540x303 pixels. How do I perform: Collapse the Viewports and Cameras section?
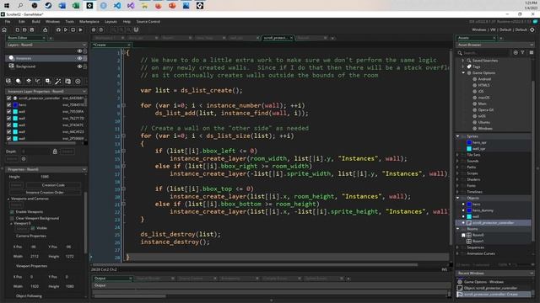(x=8, y=199)
